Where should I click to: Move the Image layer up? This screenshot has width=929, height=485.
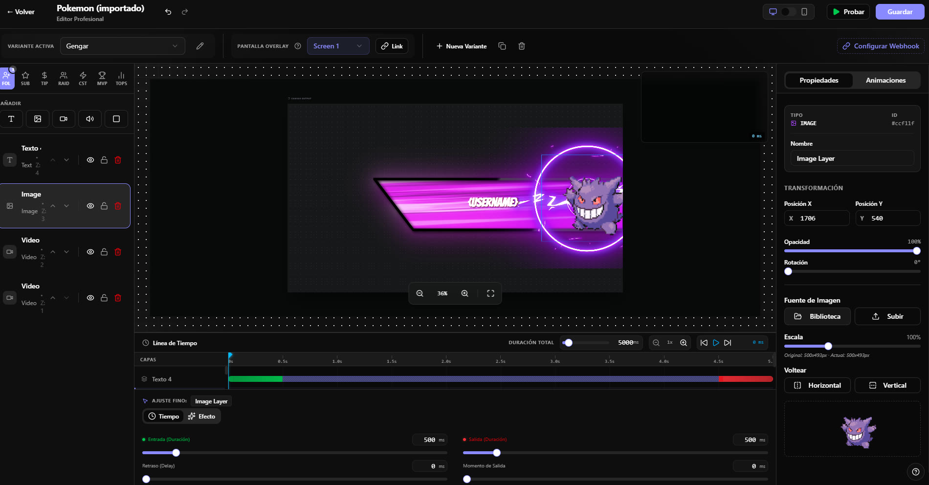click(x=53, y=206)
